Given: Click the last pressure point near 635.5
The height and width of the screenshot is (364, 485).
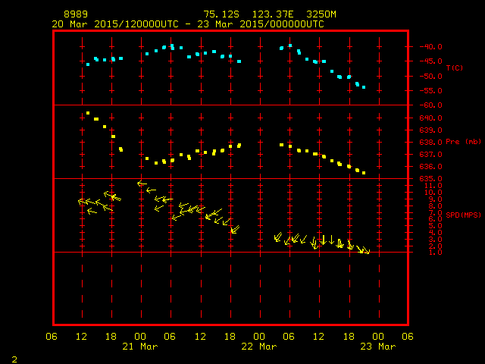Looking at the screenshot, I should coord(364,173).
